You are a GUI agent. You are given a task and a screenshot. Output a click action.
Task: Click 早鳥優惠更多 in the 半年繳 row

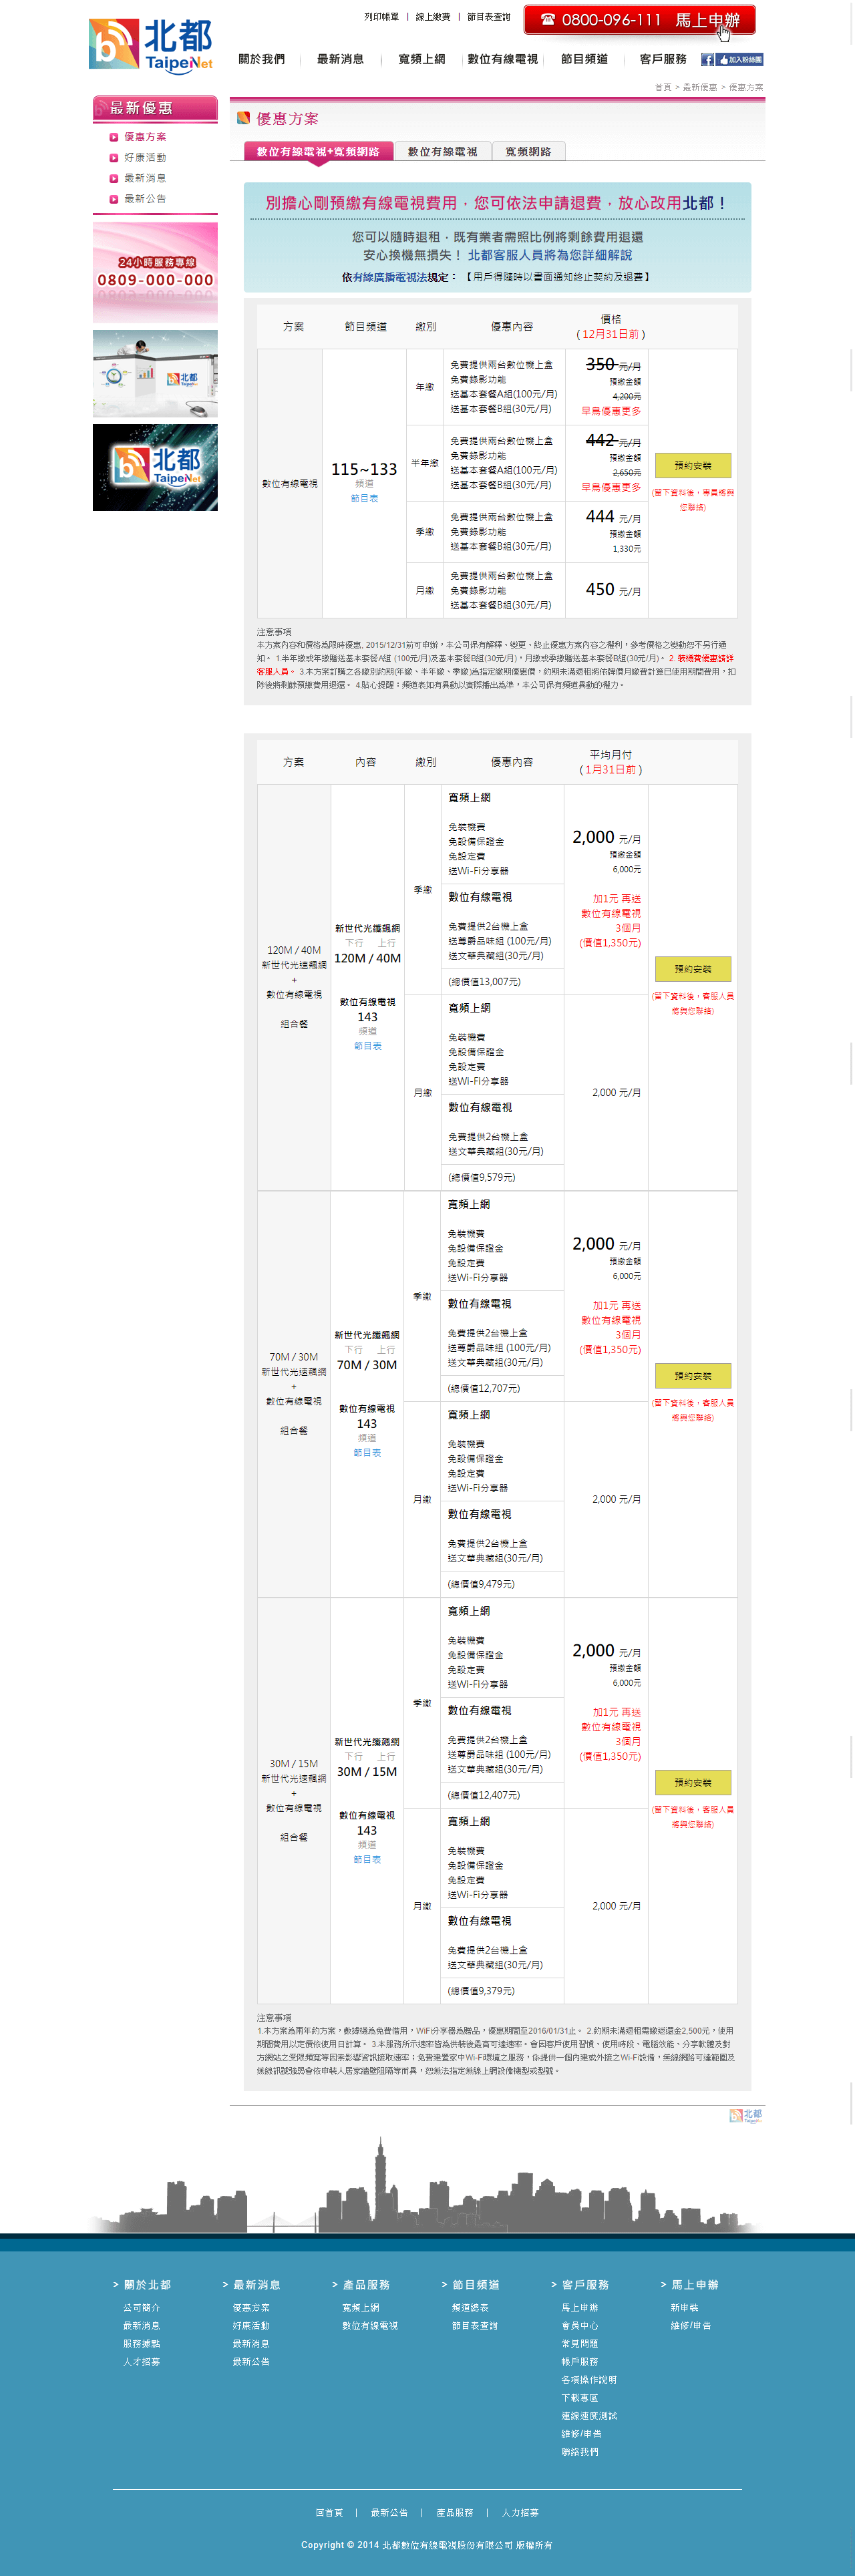(611, 487)
